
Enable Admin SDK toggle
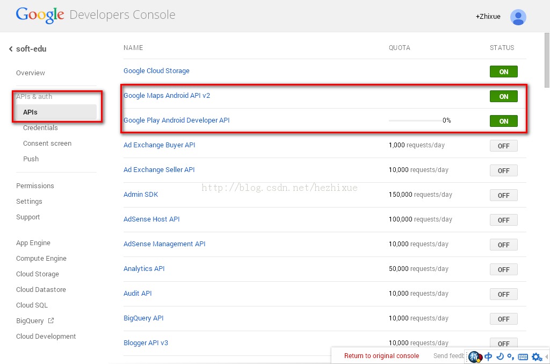coord(503,196)
